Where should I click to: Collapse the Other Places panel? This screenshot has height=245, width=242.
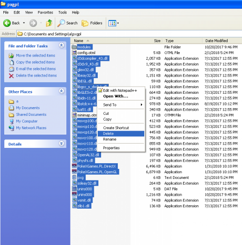(x=61, y=91)
